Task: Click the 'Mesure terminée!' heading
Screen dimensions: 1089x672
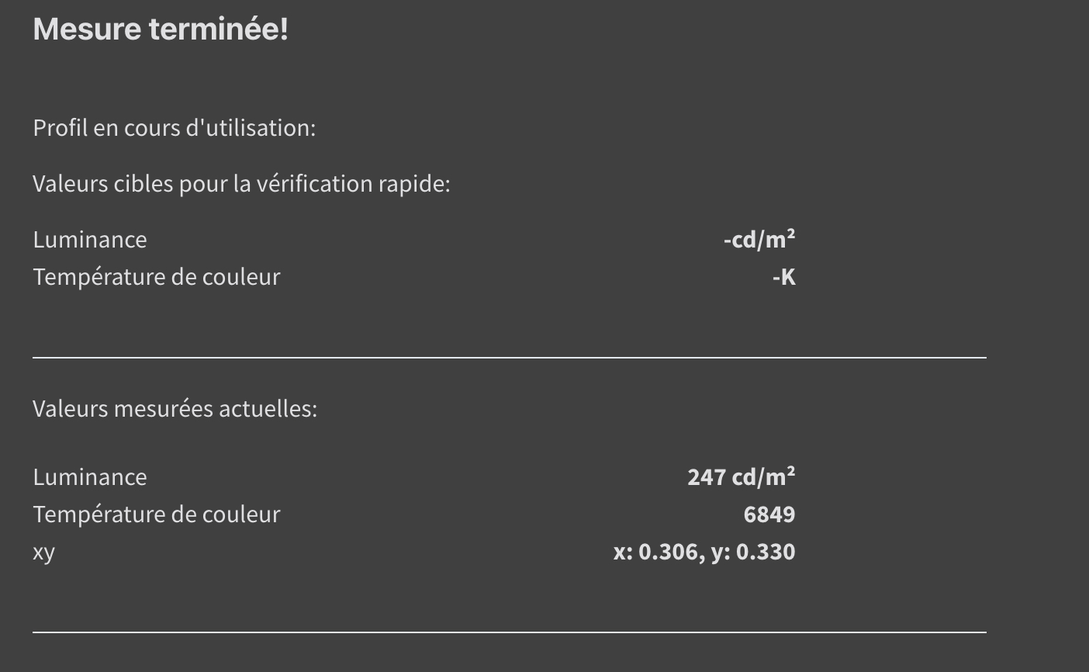Action: pos(161,29)
